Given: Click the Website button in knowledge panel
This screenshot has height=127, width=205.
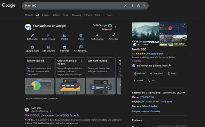Looking at the screenshot, I should click(139, 73).
